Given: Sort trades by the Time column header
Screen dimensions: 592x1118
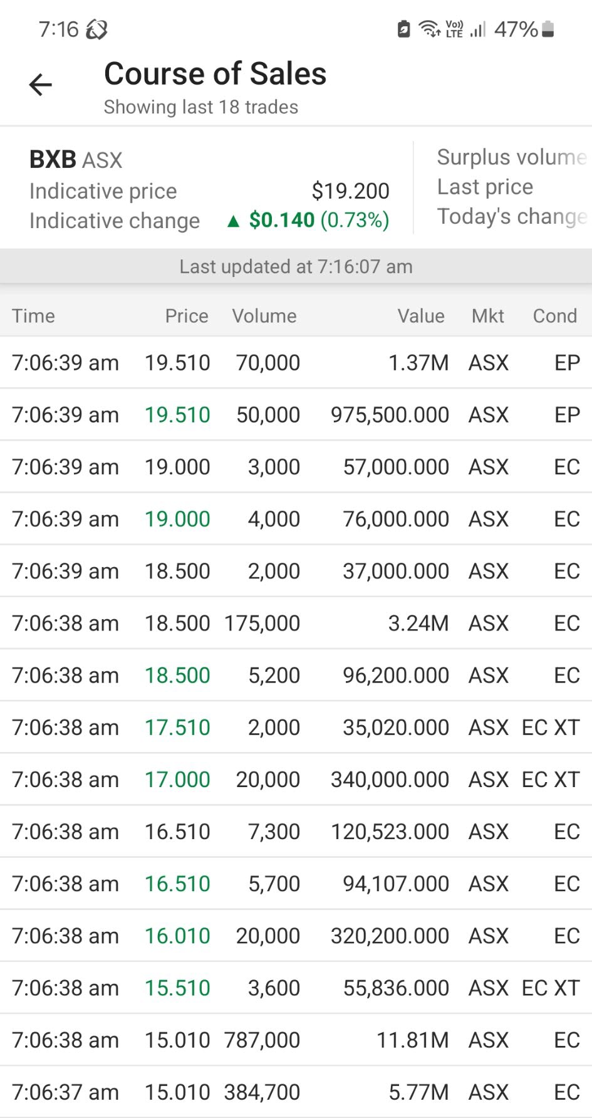Looking at the screenshot, I should pos(34,316).
